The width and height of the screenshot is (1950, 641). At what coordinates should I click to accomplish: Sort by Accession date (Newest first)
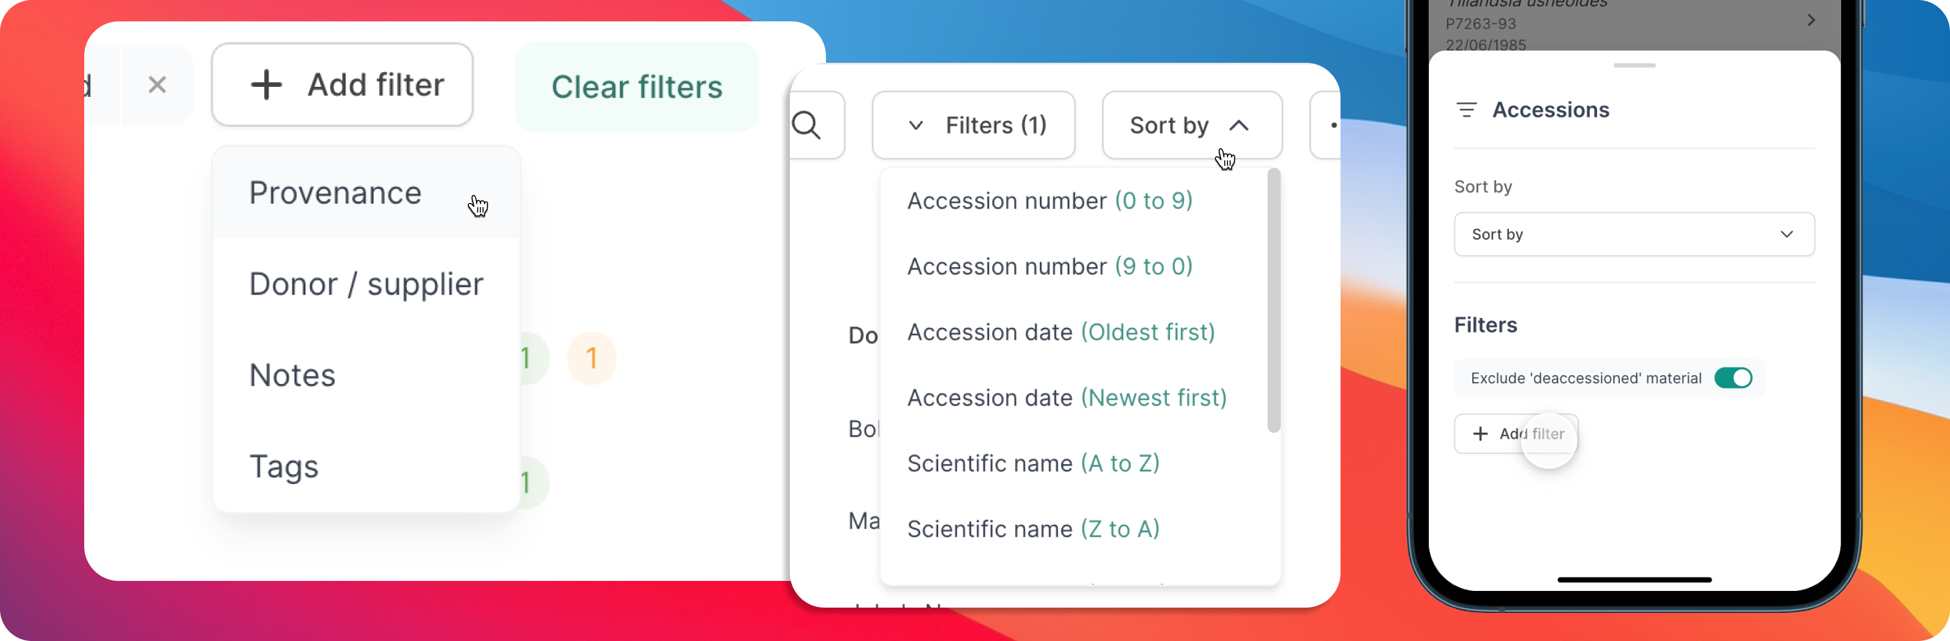click(1067, 397)
